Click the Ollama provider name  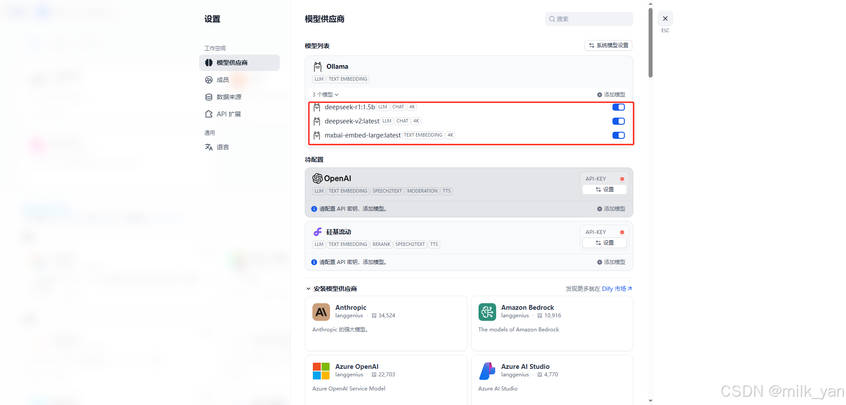click(x=338, y=67)
